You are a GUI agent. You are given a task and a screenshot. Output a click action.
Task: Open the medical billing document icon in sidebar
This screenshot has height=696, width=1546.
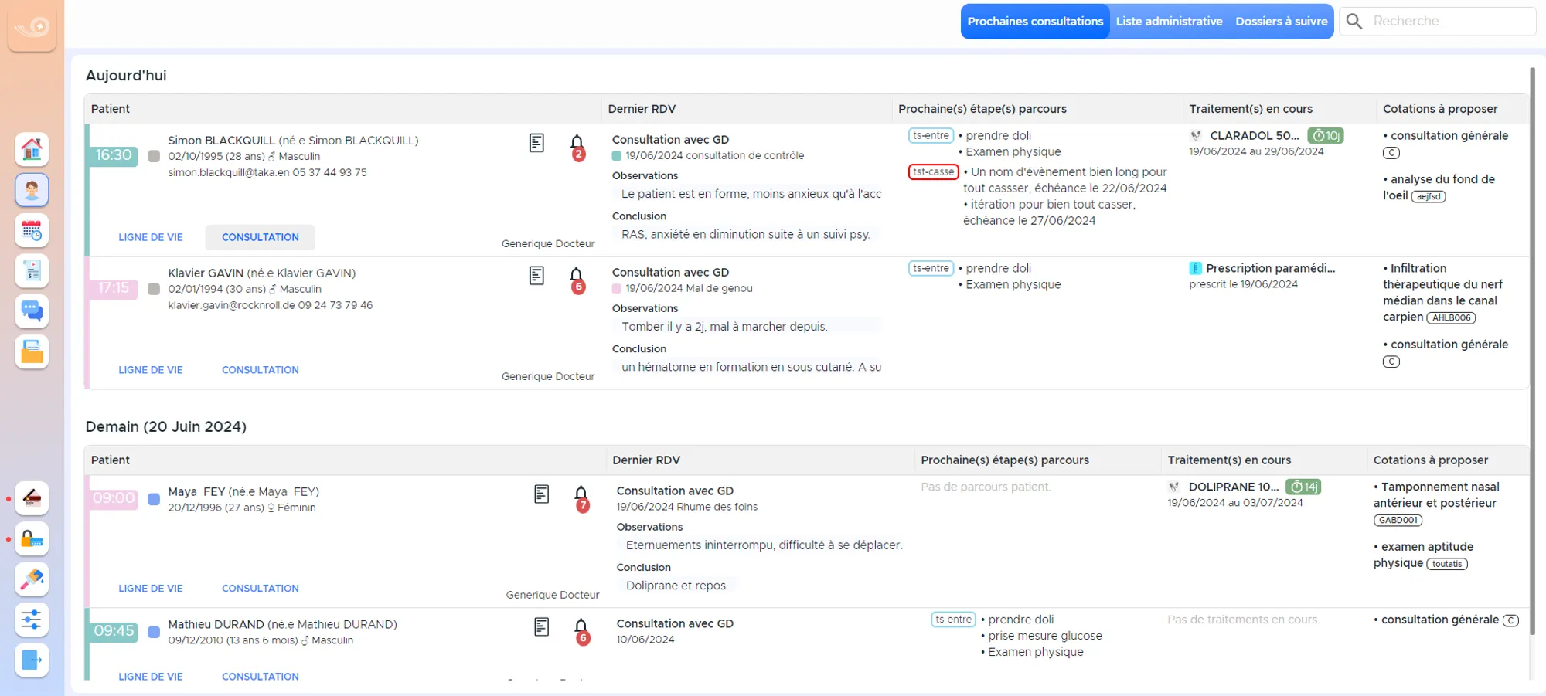pos(32,270)
